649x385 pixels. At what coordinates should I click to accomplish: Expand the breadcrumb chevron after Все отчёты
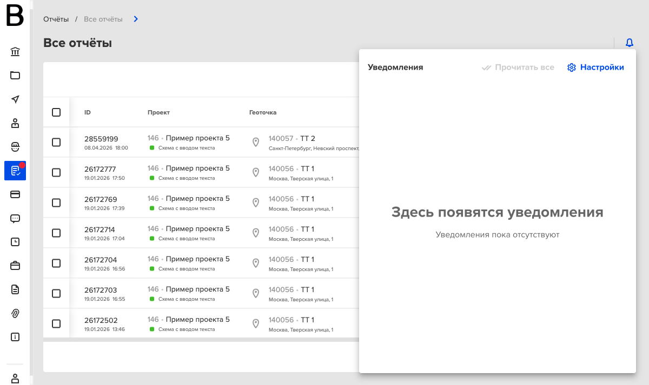136,19
